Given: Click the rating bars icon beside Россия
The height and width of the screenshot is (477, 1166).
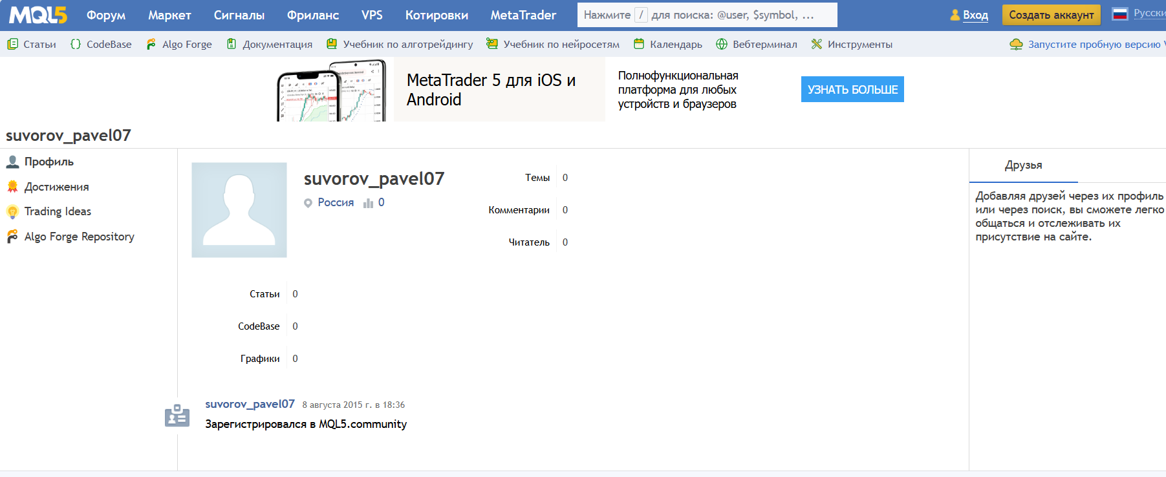Looking at the screenshot, I should 369,203.
